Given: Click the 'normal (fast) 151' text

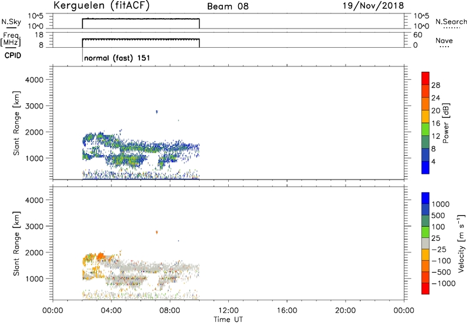Looking at the screenshot, I should tap(117, 58).
